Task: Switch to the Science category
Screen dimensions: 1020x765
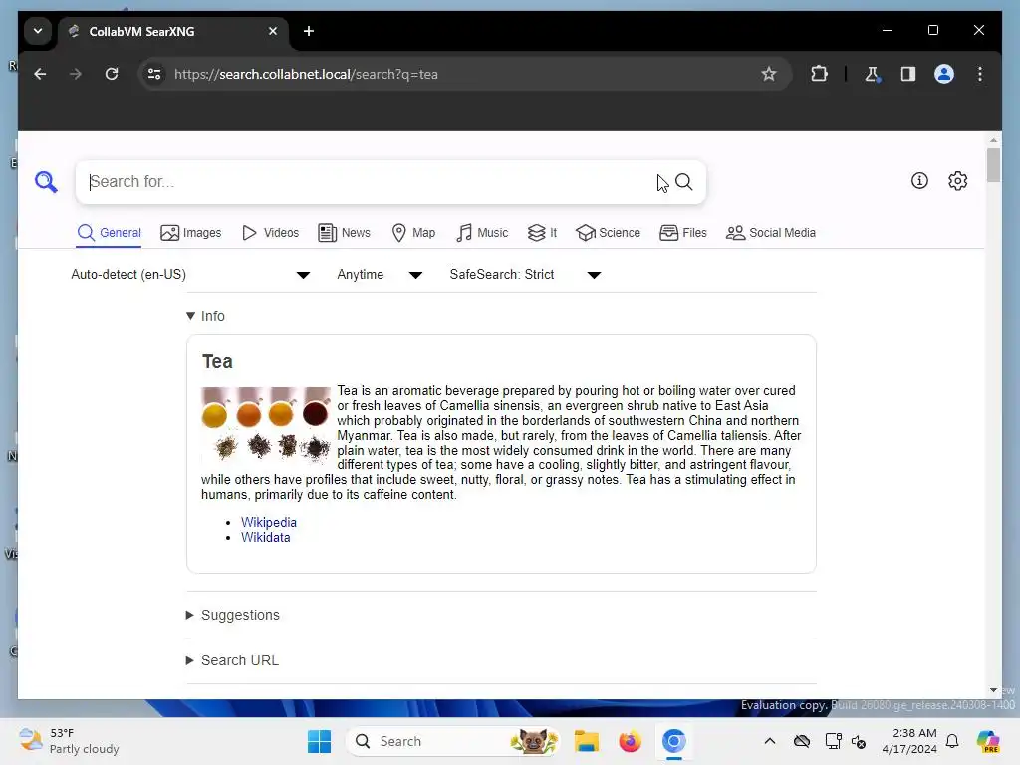Action: coord(609,233)
